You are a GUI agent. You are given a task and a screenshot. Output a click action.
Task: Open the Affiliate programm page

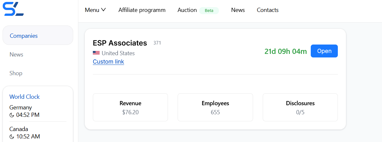tap(142, 10)
